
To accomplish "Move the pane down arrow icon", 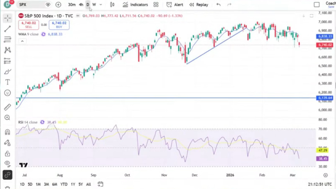I will coord(304,16).
